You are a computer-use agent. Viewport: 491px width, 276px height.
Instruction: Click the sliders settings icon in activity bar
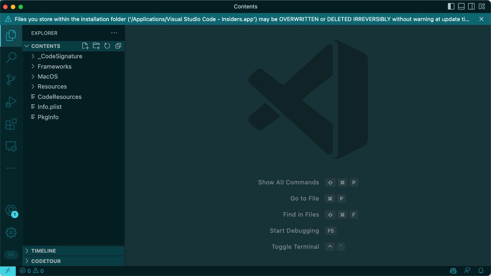click(11, 255)
